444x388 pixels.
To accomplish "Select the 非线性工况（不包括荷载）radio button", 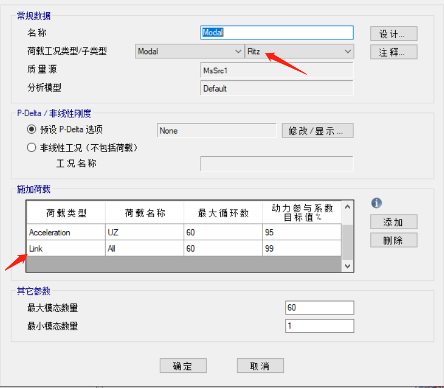I will [31, 148].
